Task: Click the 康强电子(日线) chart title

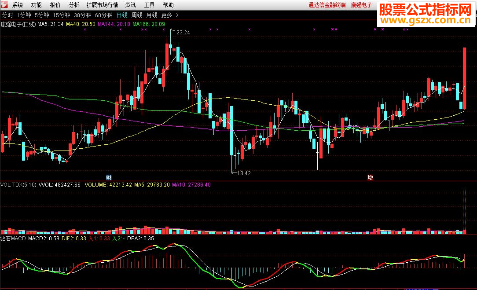Action: [18, 24]
